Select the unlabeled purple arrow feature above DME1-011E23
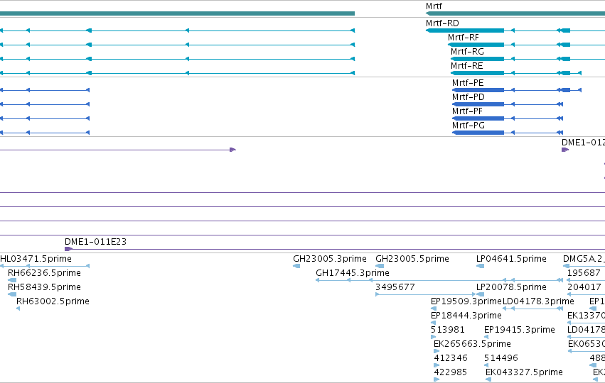 (x=118, y=150)
